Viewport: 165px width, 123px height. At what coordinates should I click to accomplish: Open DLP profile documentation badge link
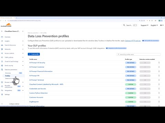[x=151, y=41]
